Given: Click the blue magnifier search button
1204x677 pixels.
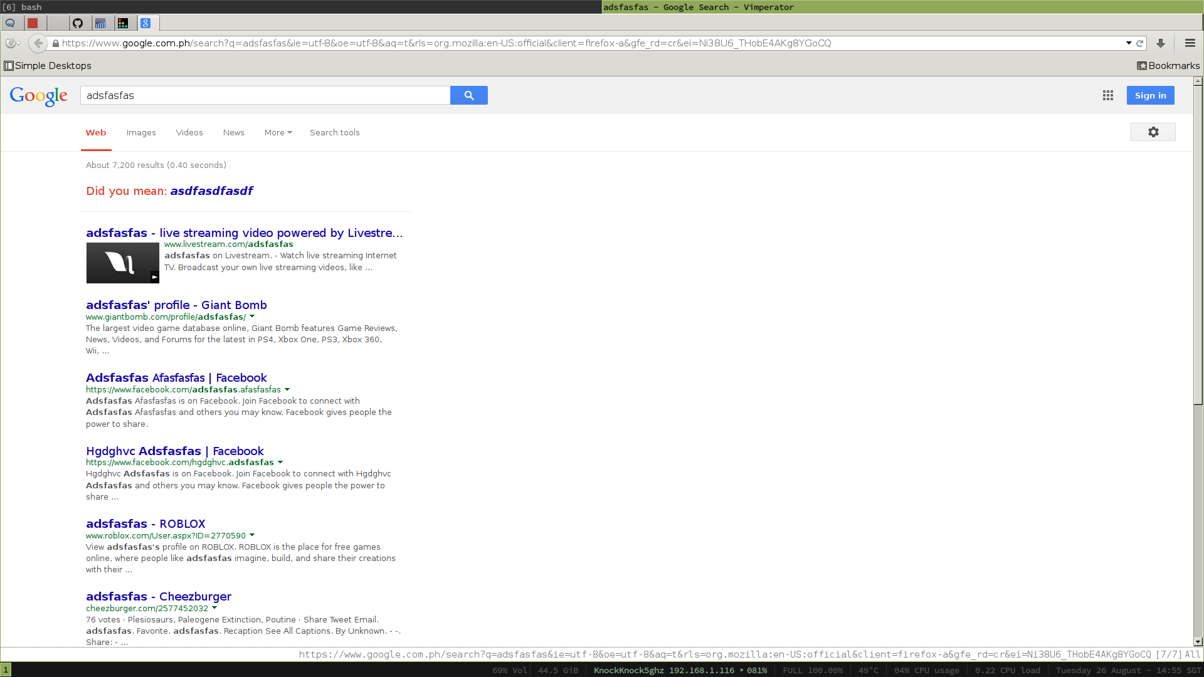Looking at the screenshot, I should 469,95.
